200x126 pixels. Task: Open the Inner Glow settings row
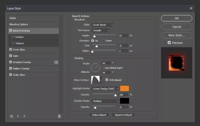[x=33, y=50]
